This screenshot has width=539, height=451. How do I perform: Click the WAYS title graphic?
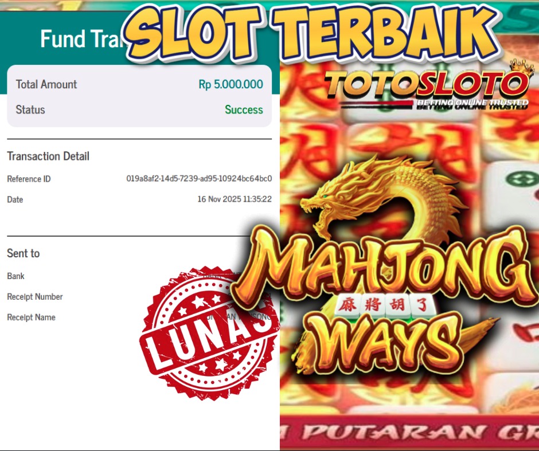(x=385, y=343)
